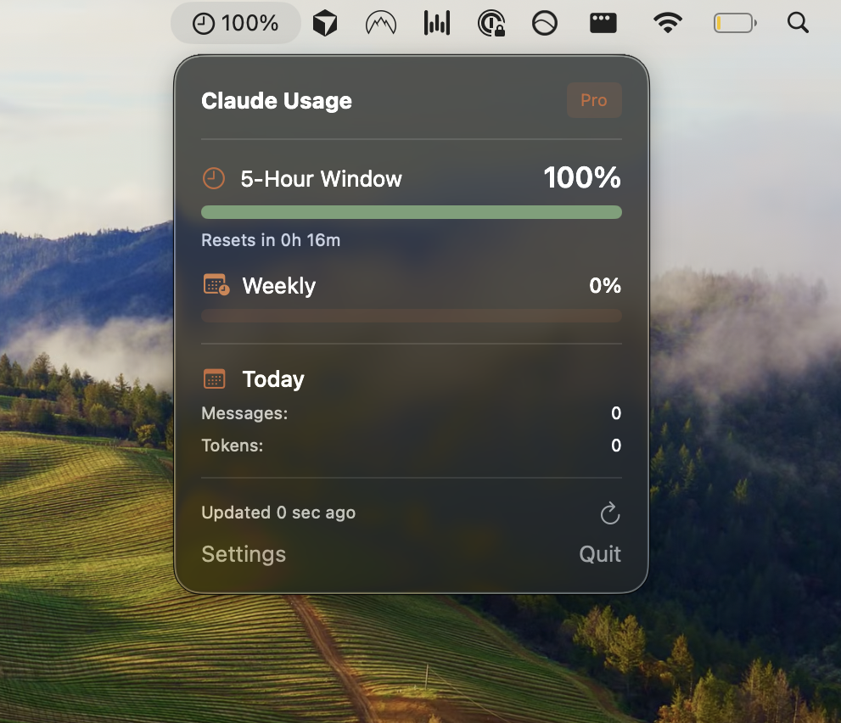Quit the Claude Usage app
Image resolution: width=841 pixels, height=723 pixels.
600,554
